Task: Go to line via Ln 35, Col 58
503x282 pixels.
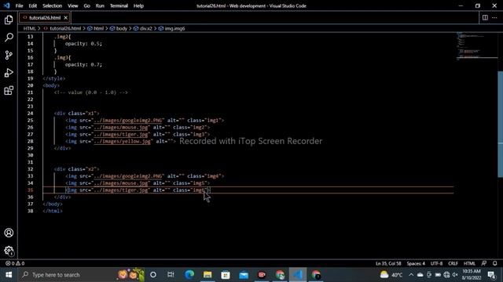Action: [388, 263]
